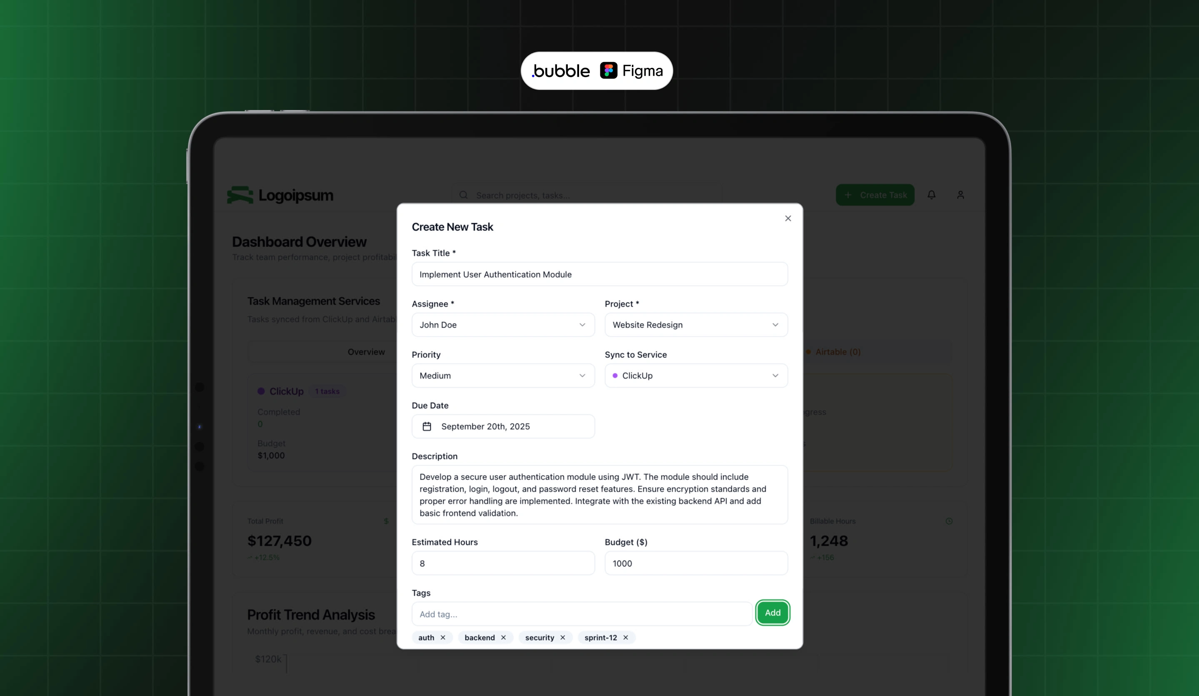
Task: Remove the auth tag
Action: [x=443, y=638]
